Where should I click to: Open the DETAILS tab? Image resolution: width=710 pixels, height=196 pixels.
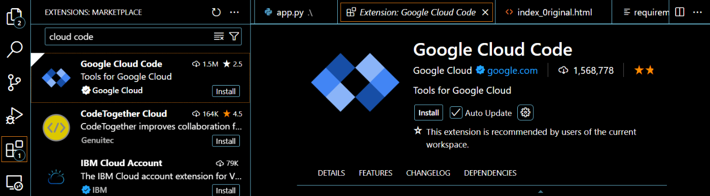coord(331,173)
